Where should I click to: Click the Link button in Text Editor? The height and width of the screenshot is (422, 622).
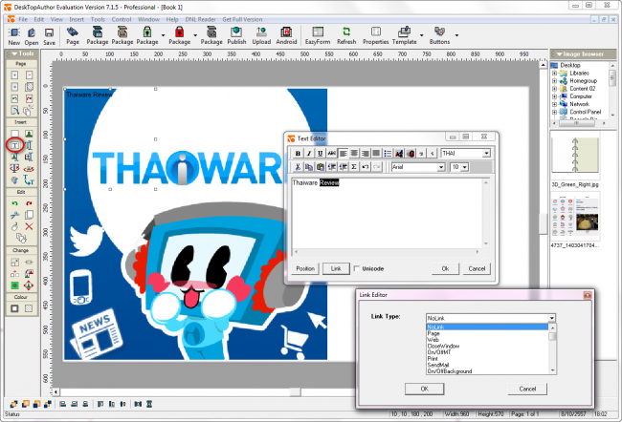(x=336, y=268)
